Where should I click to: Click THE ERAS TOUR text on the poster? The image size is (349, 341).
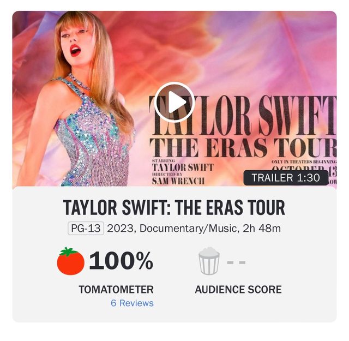[243, 148]
